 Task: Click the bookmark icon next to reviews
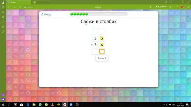pos(170,7)
